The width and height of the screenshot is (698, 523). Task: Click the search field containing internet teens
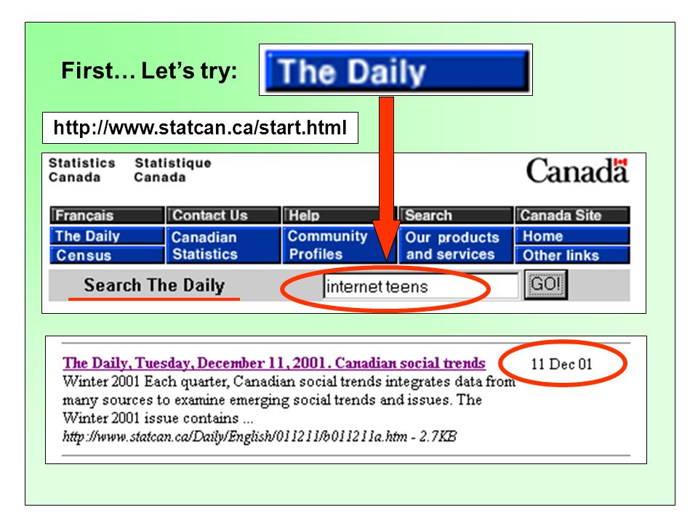tap(421, 286)
